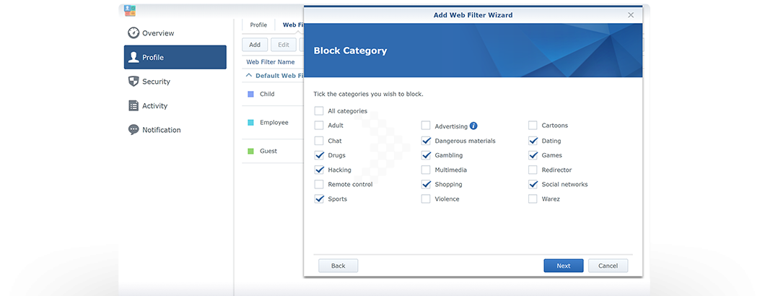The height and width of the screenshot is (296, 765).
Task: Click the Advertising info icon
Action: click(473, 126)
